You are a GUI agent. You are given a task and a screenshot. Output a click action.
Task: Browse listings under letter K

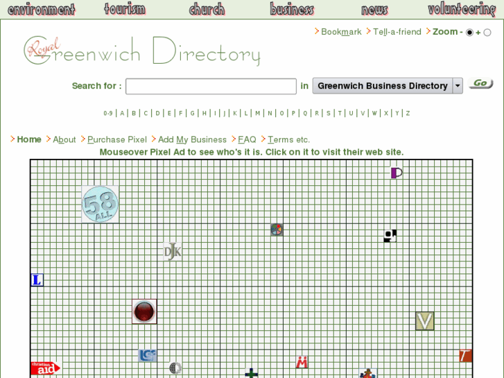pyautogui.click(x=235, y=113)
